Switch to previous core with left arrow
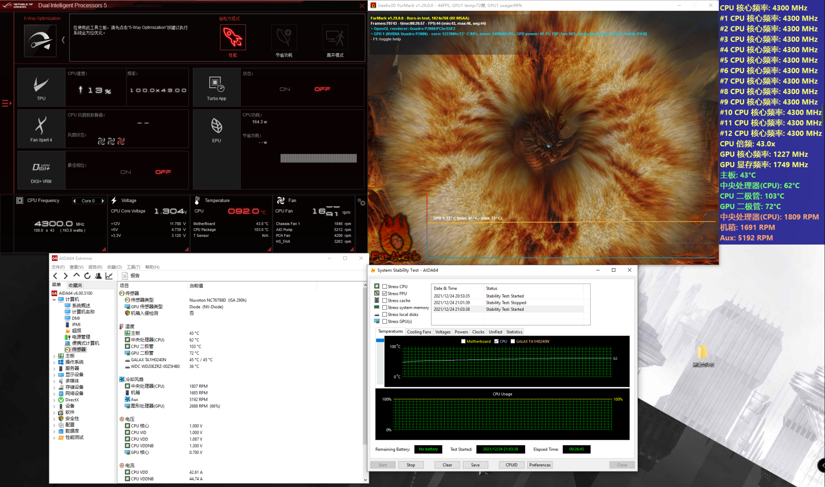Image resolution: width=825 pixels, height=487 pixels. pyautogui.click(x=74, y=201)
